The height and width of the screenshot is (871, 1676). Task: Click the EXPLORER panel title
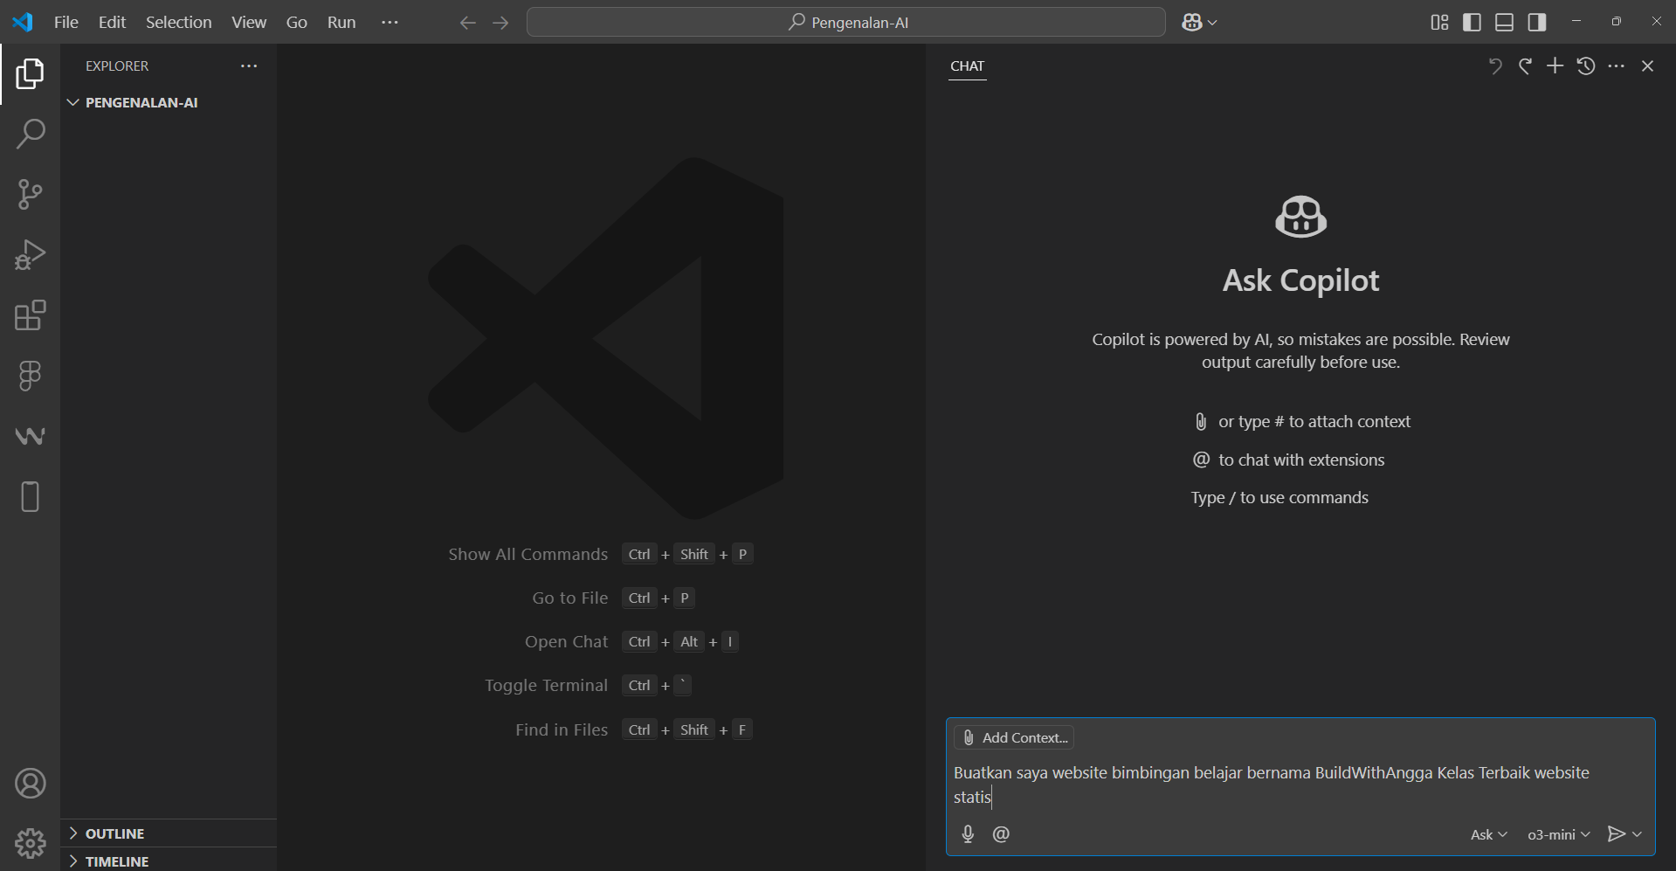click(117, 66)
